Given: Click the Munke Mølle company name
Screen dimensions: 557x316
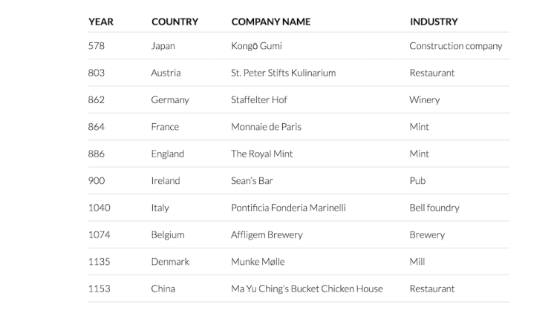Looking at the screenshot, I should [x=258, y=261].
